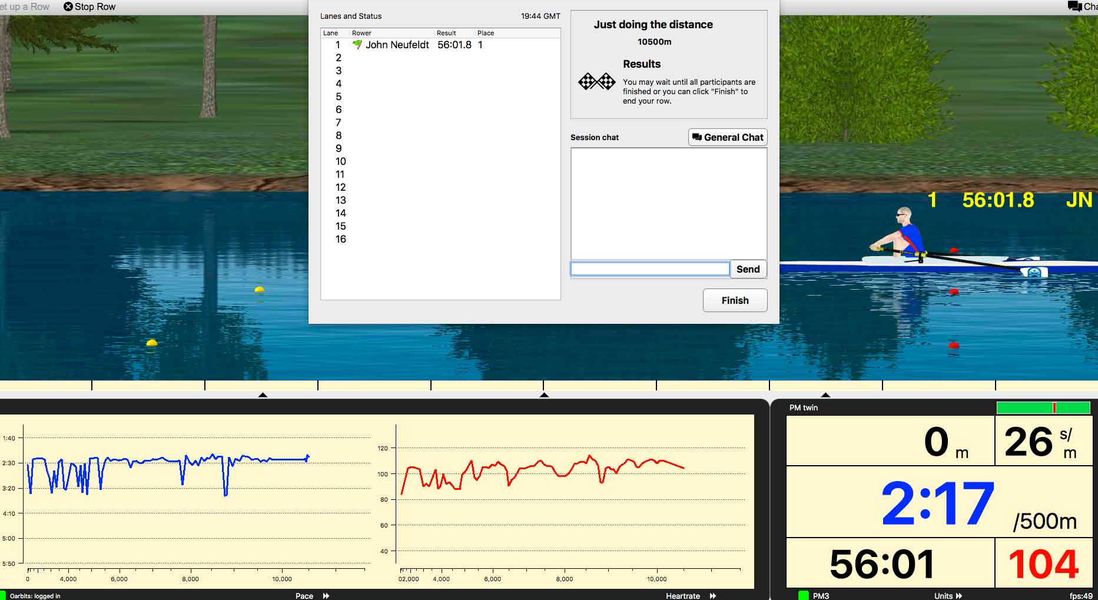The height and width of the screenshot is (600, 1098).
Task: Click the Lanes and Status heading
Action: [x=351, y=16]
